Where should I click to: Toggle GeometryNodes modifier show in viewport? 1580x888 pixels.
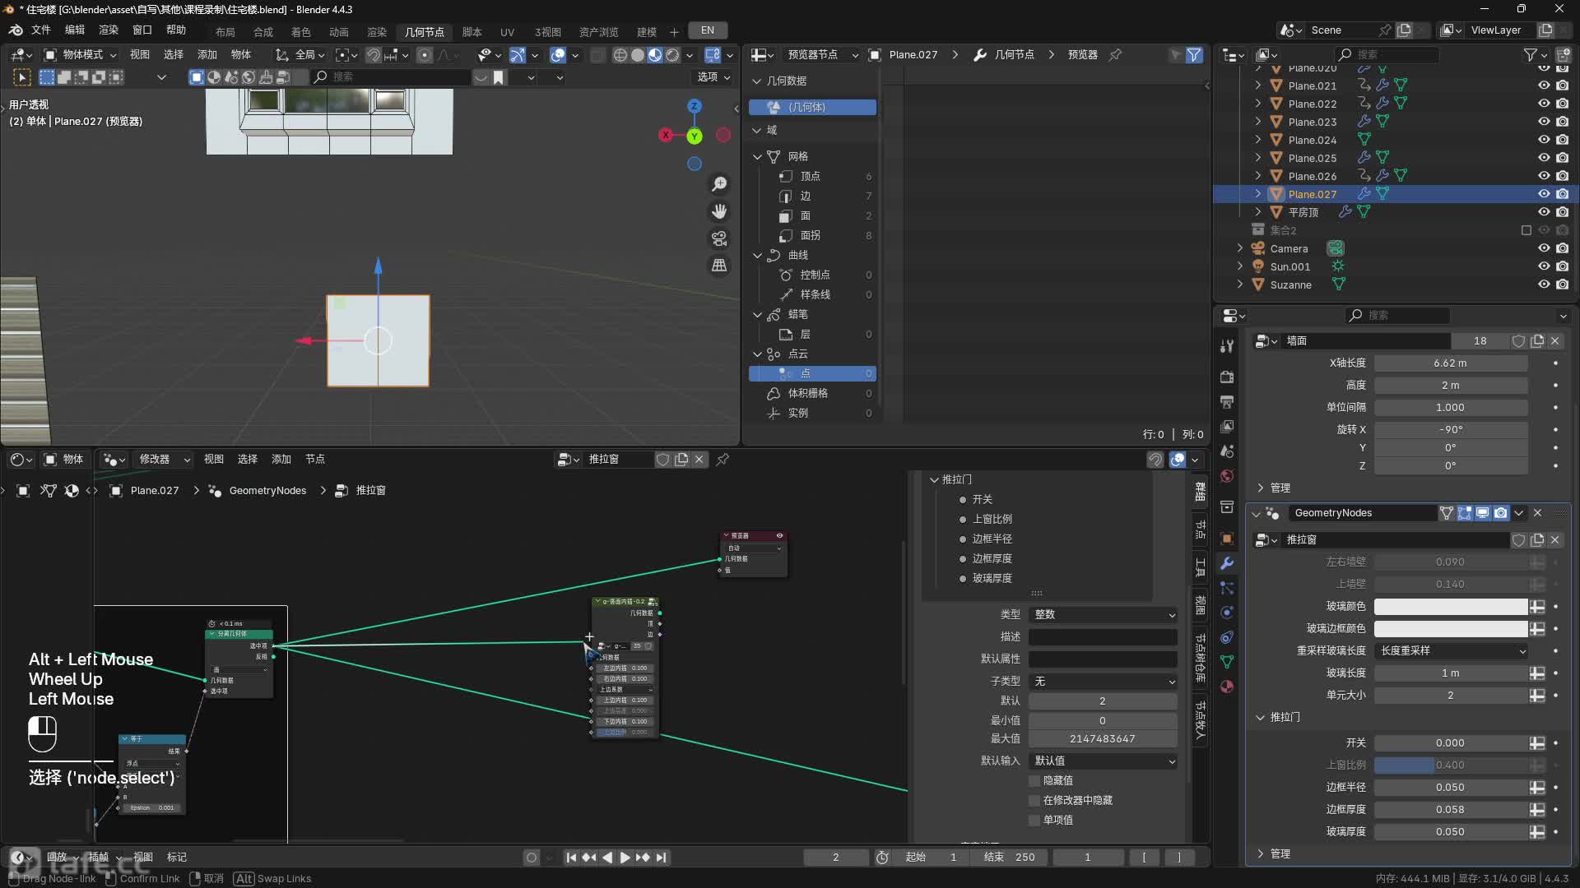pyautogui.click(x=1483, y=513)
